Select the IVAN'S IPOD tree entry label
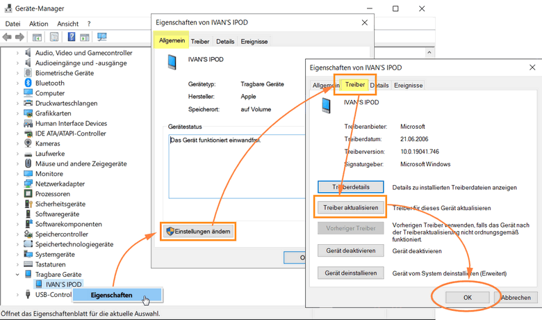Viewport: 542px width, 320px height. (64, 285)
